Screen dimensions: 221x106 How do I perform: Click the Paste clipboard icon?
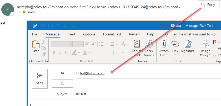tap(36, 44)
